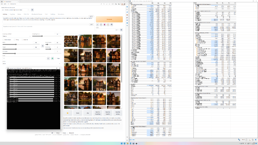The width and height of the screenshot is (258, 145).
Task: Enable Hires. fix checkbox
Action: (22, 40)
